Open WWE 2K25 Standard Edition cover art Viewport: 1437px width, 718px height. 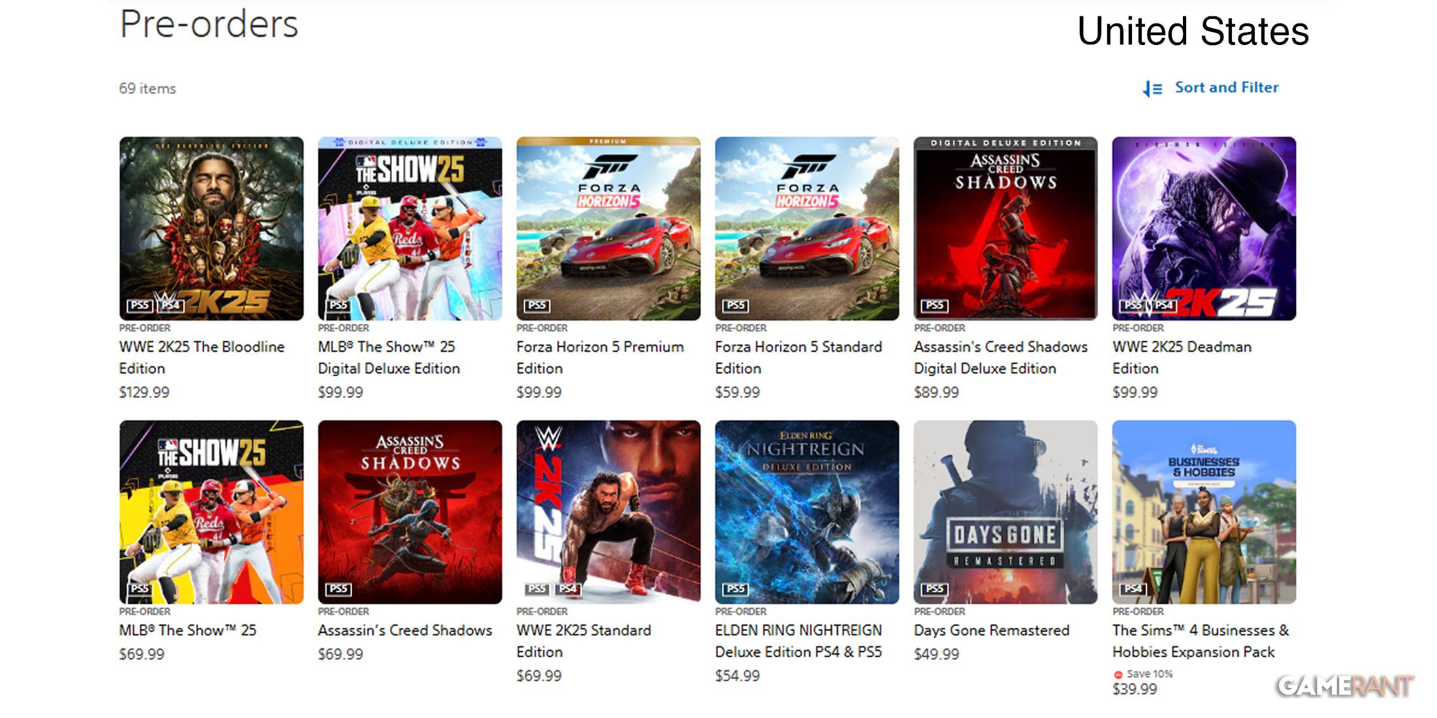pyautogui.click(x=609, y=512)
